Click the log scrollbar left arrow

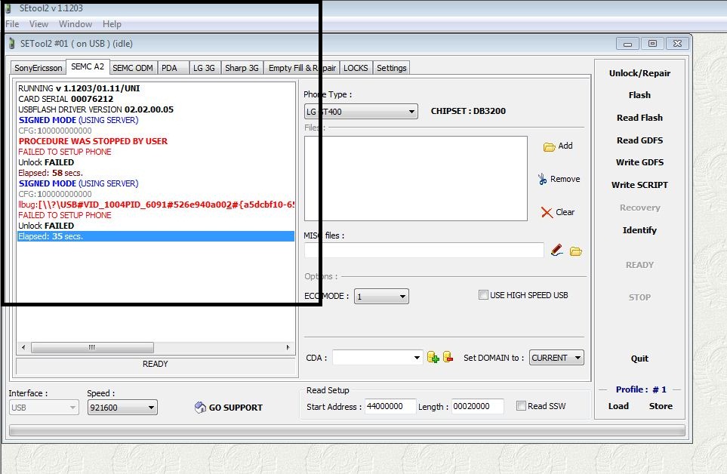[23, 347]
